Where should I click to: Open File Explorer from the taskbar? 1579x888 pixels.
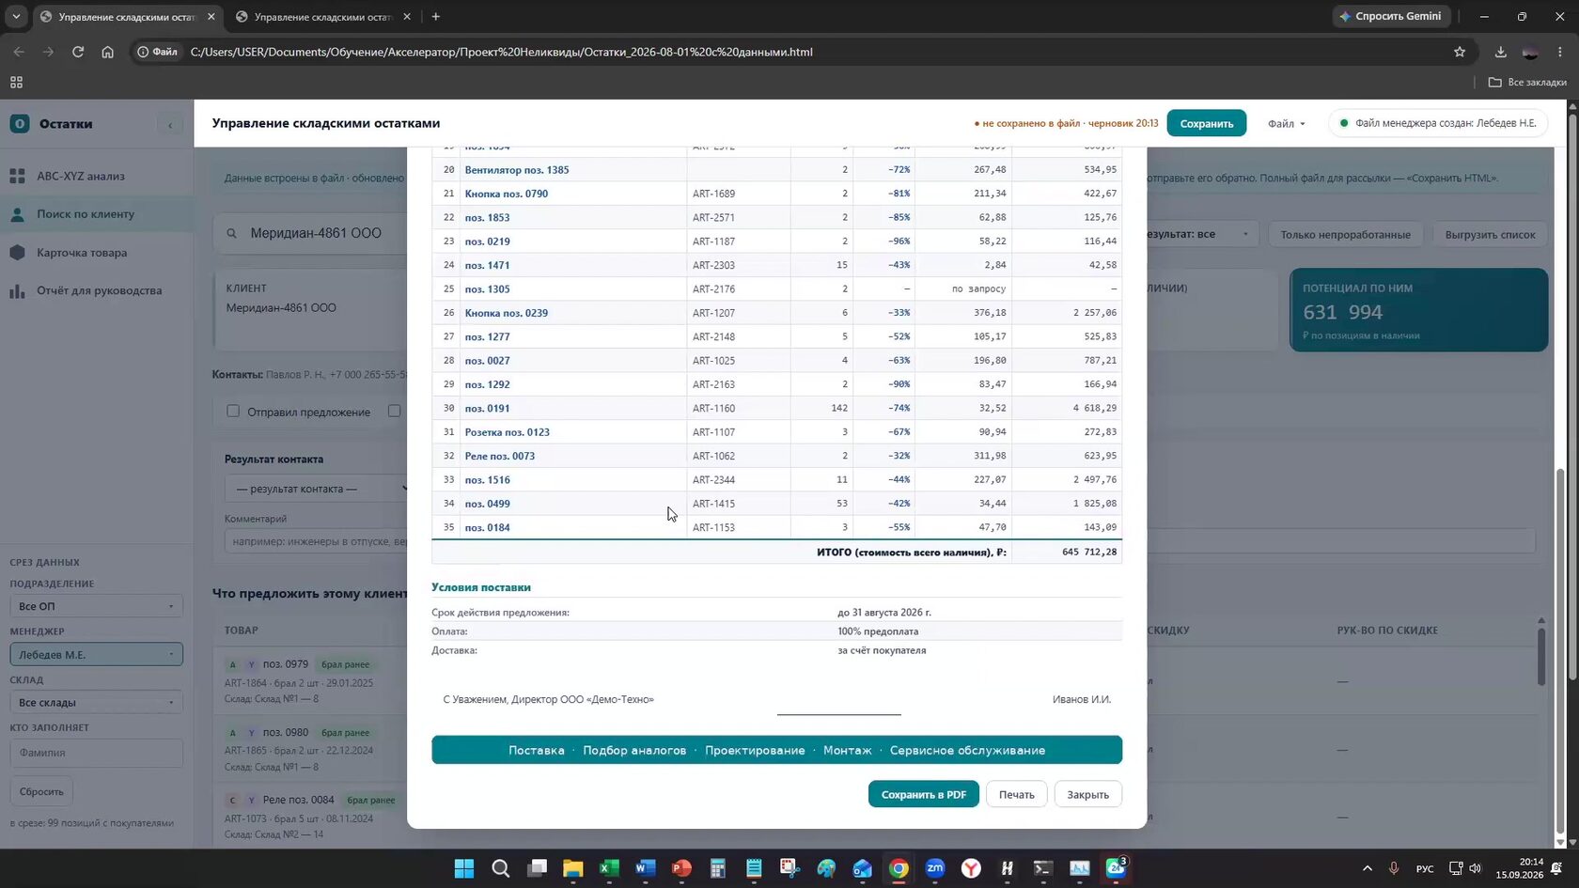[x=573, y=868]
